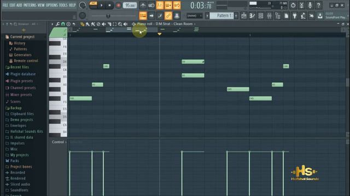Open the Mixer icon
This screenshot has width=350, height=196.
click(269, 16)
